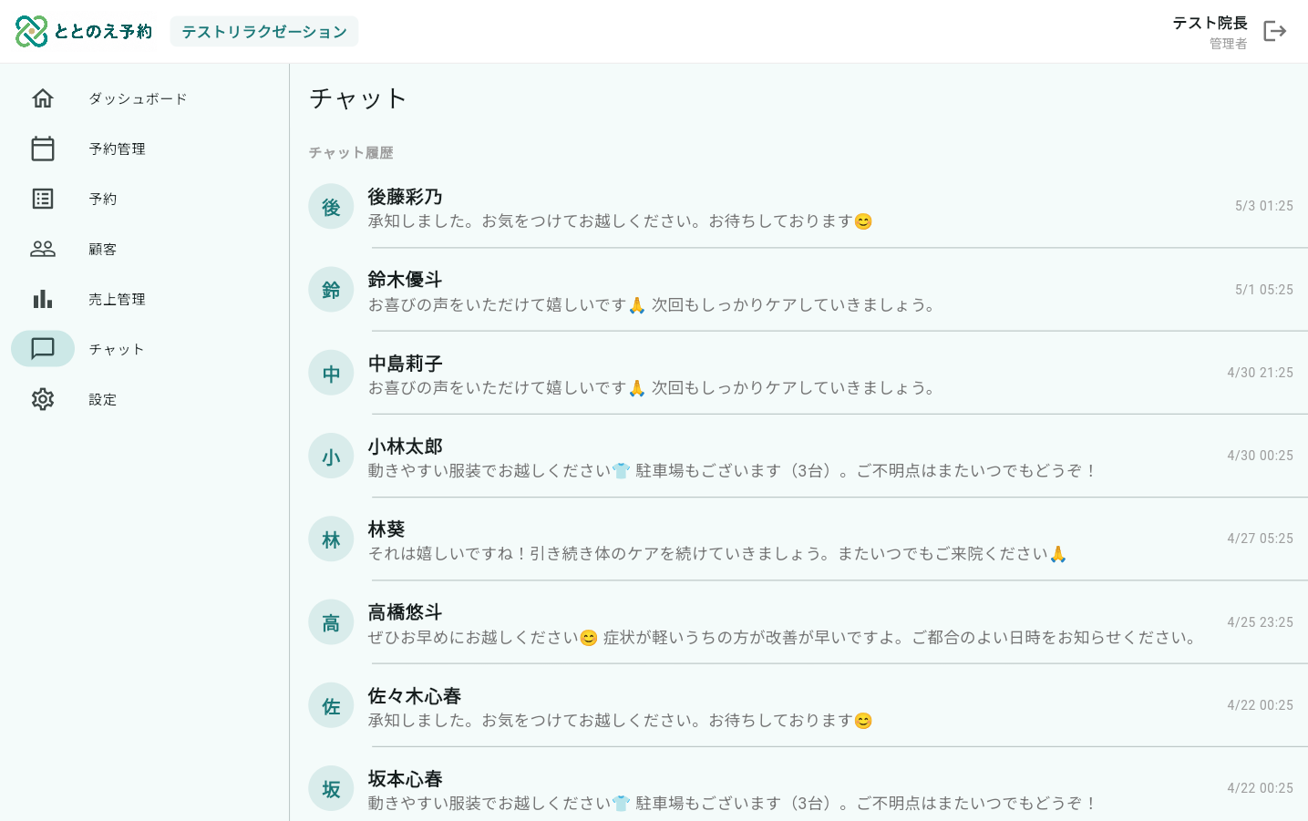
Task: Click message preview ぜひお早めにお越しください
Action: [784, 637]
